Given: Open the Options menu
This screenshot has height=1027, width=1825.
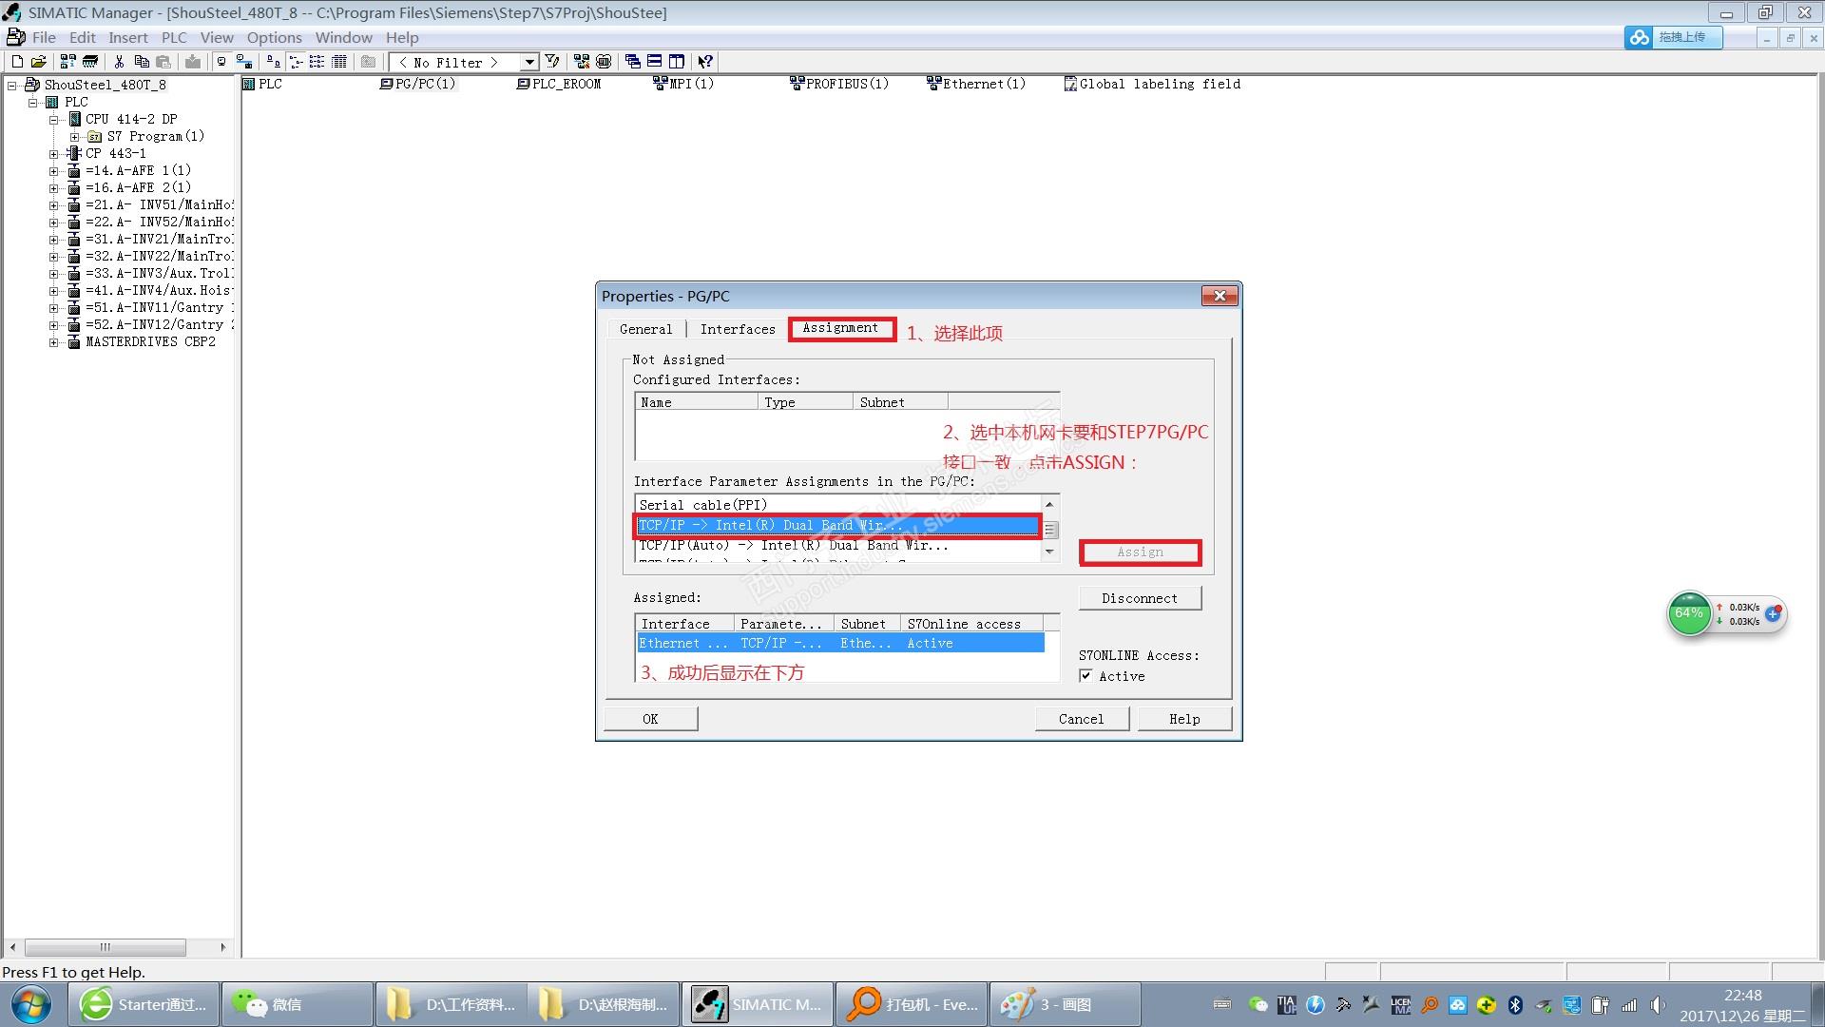Looking at the screenshot, I should 274,37.
